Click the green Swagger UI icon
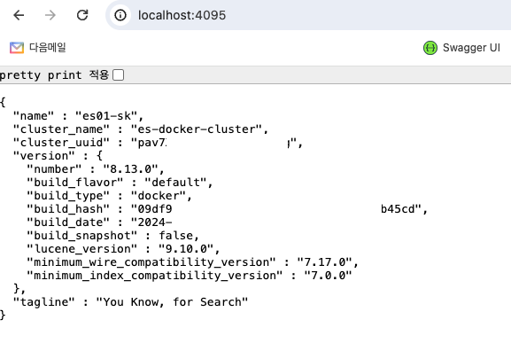The width and height of the screenshot is (511, 351). click(x=430, y=48)
